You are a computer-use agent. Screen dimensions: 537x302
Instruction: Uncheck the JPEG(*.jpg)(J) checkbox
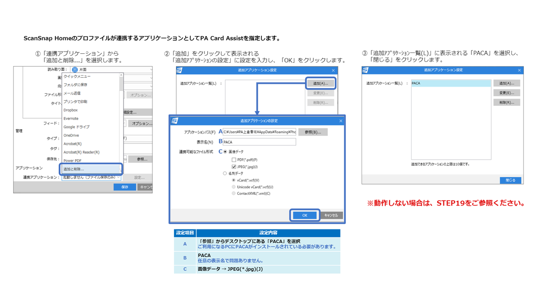[234, 167]
